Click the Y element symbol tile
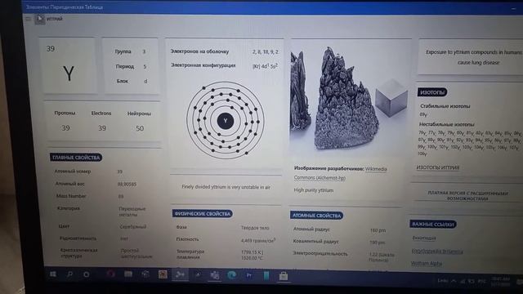The image size is (523, 294). click(69, 65)
